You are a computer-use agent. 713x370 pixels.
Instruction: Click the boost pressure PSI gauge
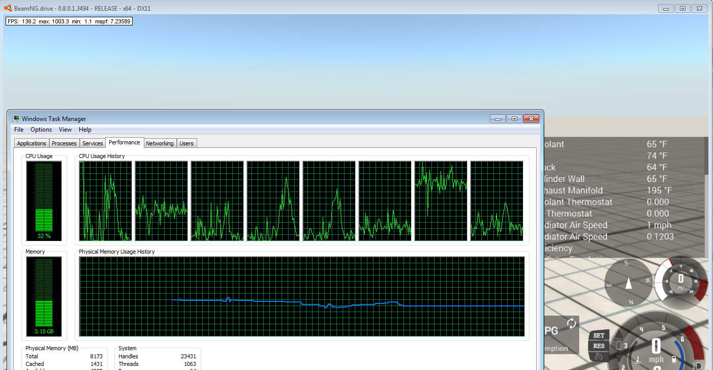click(680, 283)
